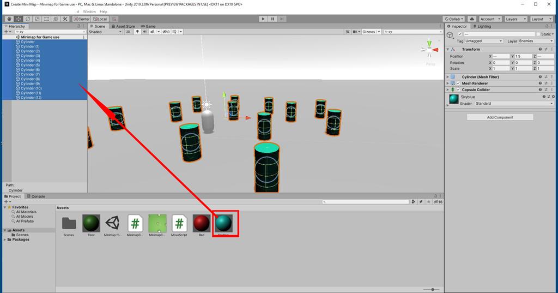The width and height of the screenshot is (558, 293).
Task: Toggle handle rotation with the Local button
Action: (100, 19)
